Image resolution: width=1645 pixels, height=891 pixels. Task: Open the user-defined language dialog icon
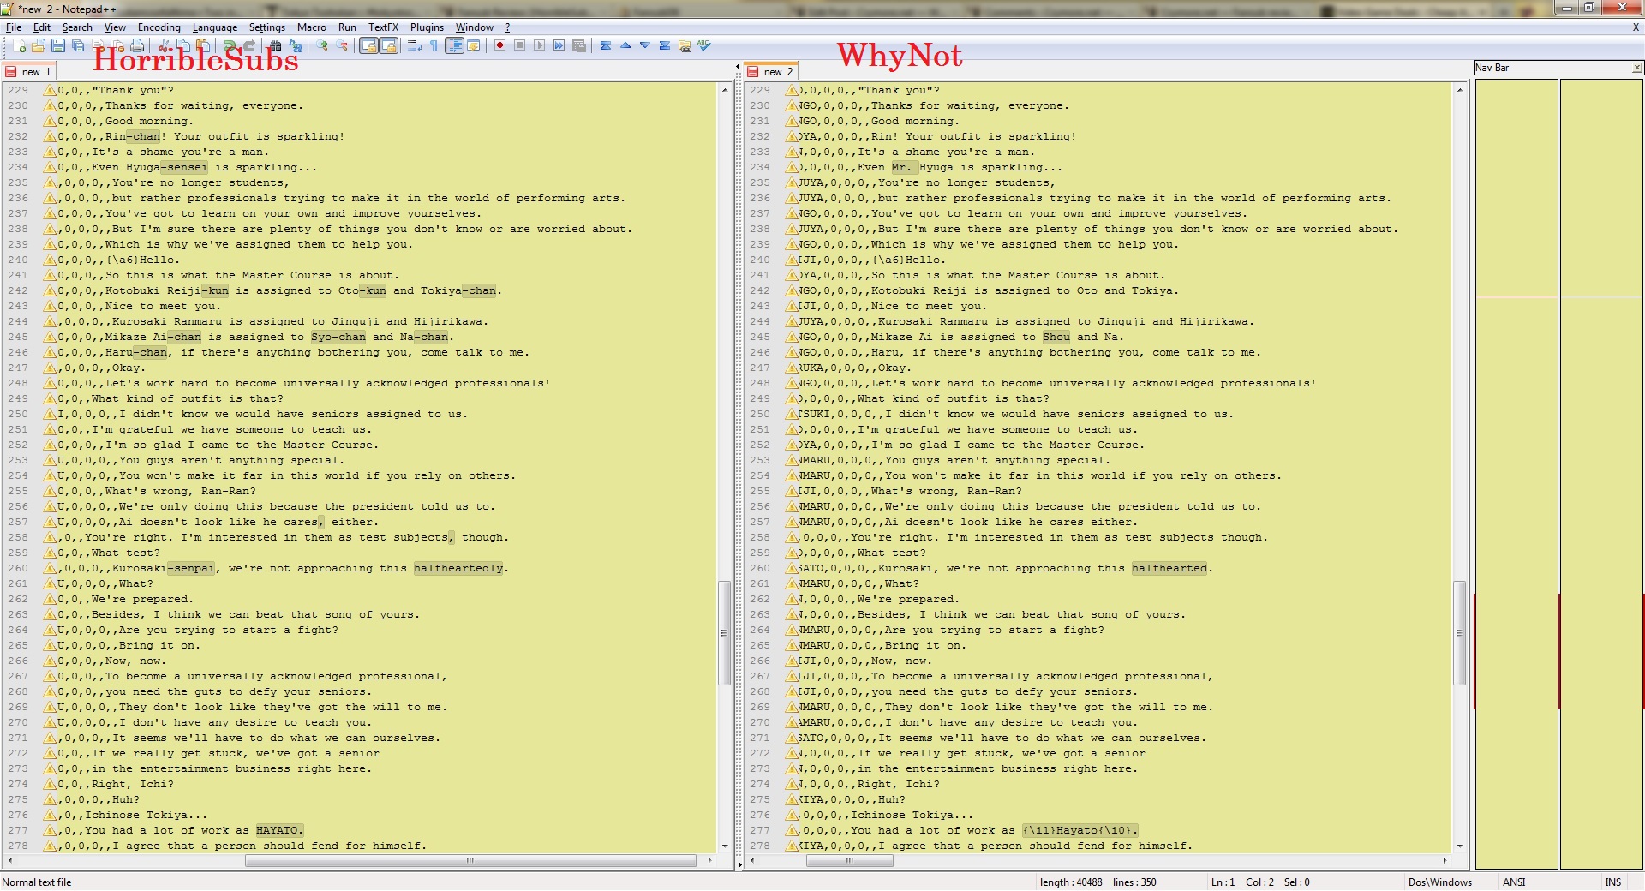pyautogui.click(x=474, y=45)
